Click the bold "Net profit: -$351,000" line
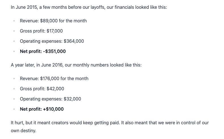This screenshot has width=224, height=139. (43, 51)
